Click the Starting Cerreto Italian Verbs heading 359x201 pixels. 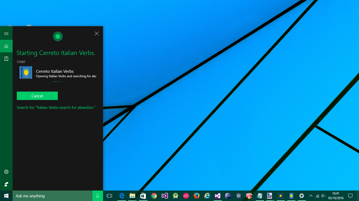pyautogui.click(x=56, y=53)
